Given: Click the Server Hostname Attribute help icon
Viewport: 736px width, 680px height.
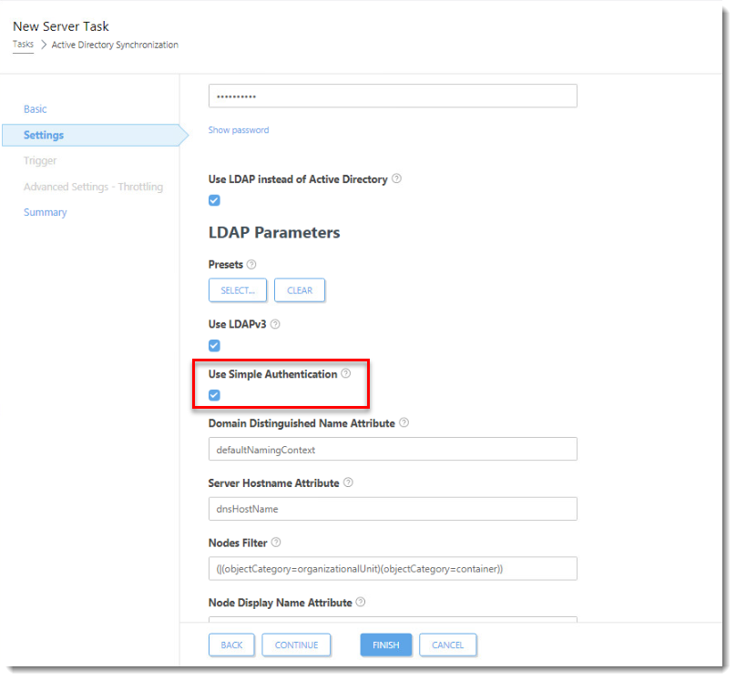Looking at the screenshot, I should (x=347, y=482).
